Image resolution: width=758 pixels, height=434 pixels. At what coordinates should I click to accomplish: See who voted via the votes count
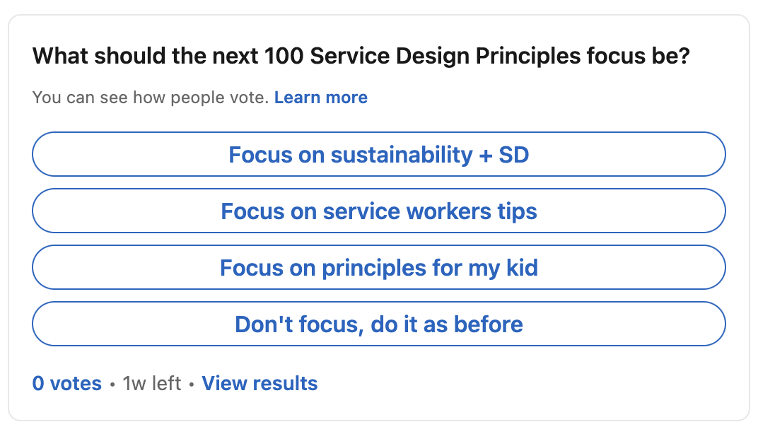point(67,384)
